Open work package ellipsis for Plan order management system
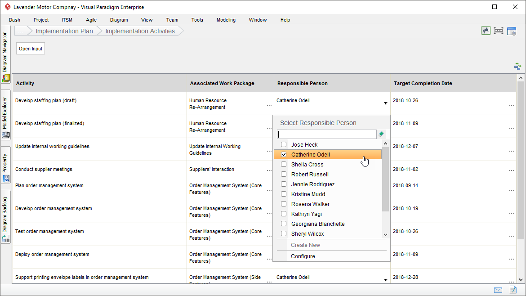 [x=269, y=190]
